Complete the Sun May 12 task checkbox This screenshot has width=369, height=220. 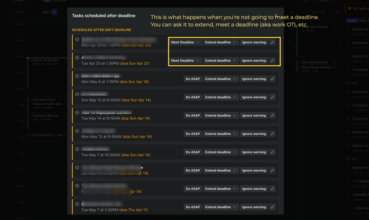click(77, 94)
